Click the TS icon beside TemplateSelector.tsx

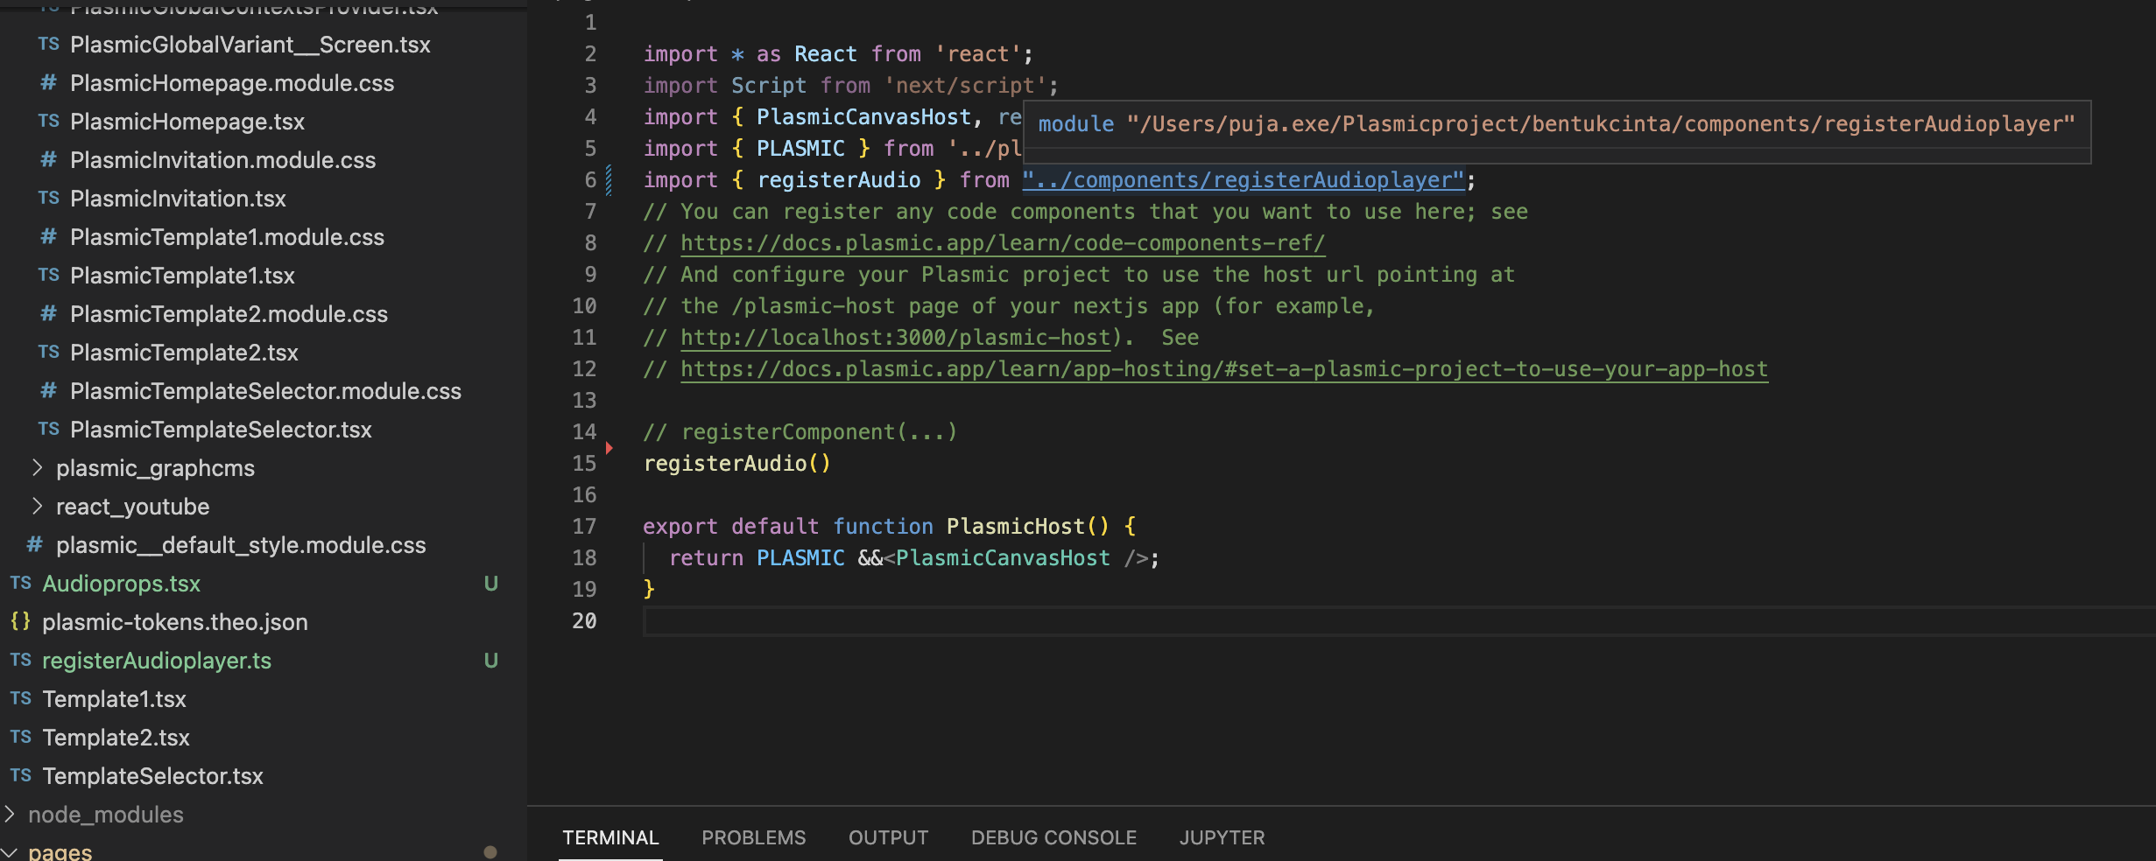pos(20,776)
